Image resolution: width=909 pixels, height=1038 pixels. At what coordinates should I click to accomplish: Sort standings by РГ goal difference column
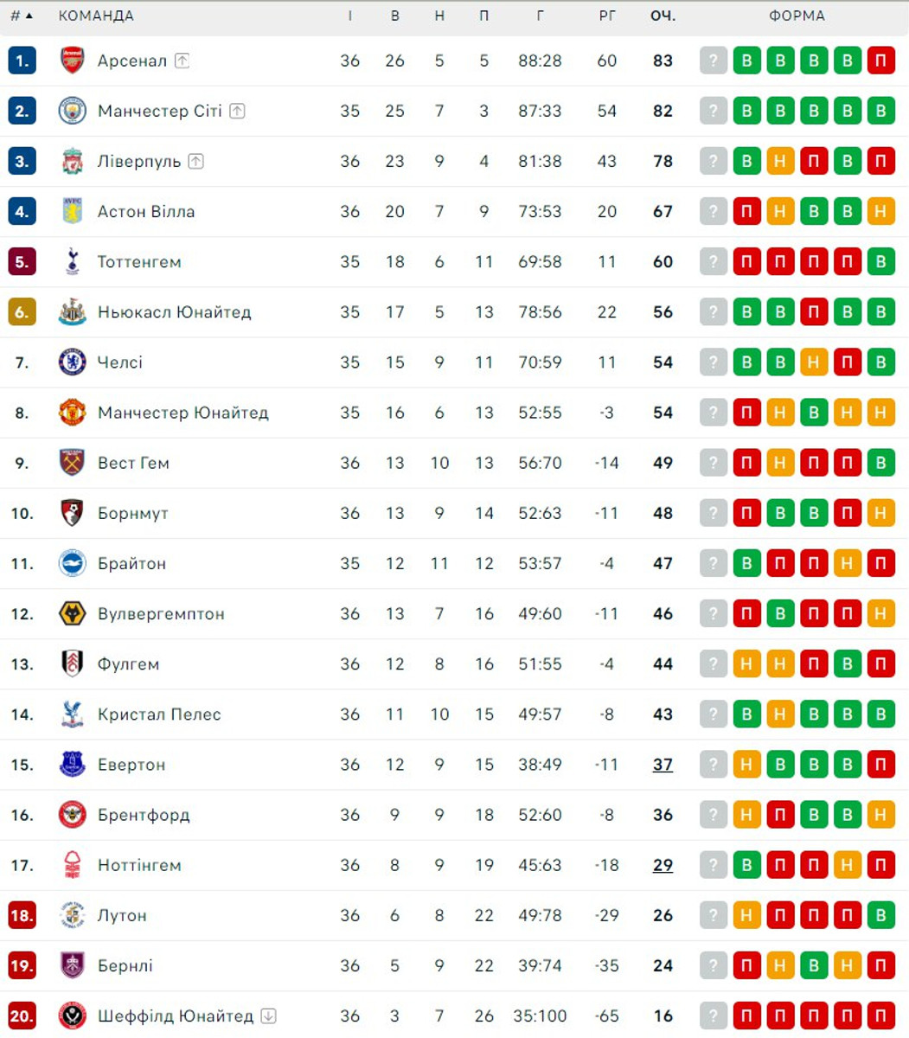[x=607, y=16]
